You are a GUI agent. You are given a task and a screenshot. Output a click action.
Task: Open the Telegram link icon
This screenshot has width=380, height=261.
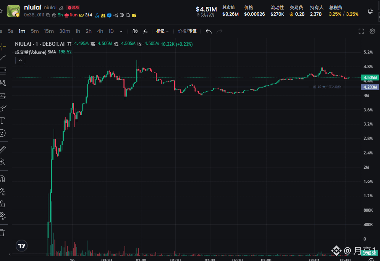[116, 15]
